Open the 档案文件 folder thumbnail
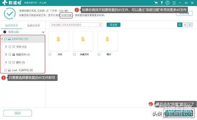197x120 pixels. [x=83, y=41]
